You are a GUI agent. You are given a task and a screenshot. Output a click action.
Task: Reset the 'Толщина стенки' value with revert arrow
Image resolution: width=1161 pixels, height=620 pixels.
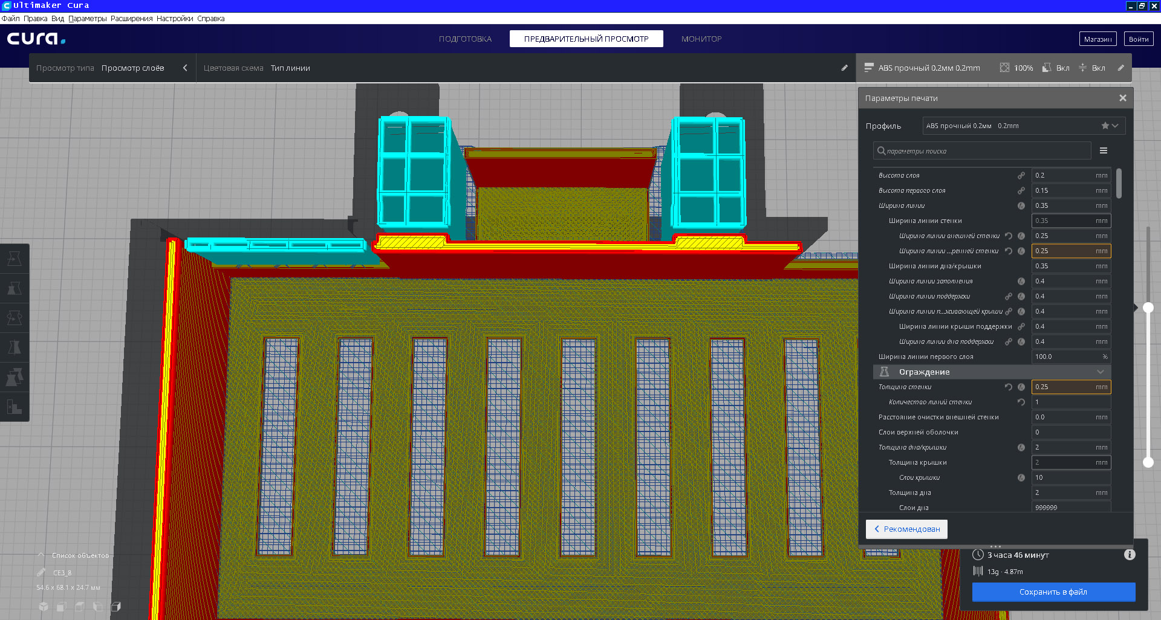click(1008, 387)
